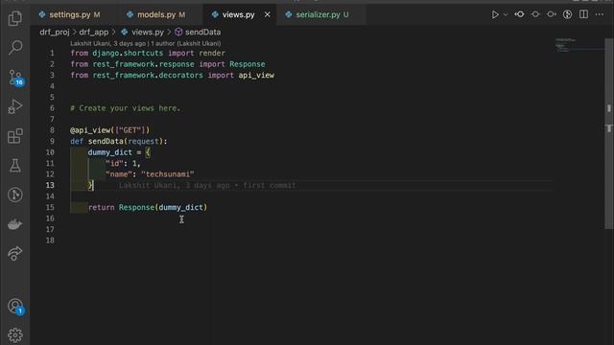Open Source Control view with 16 badge

15,78
